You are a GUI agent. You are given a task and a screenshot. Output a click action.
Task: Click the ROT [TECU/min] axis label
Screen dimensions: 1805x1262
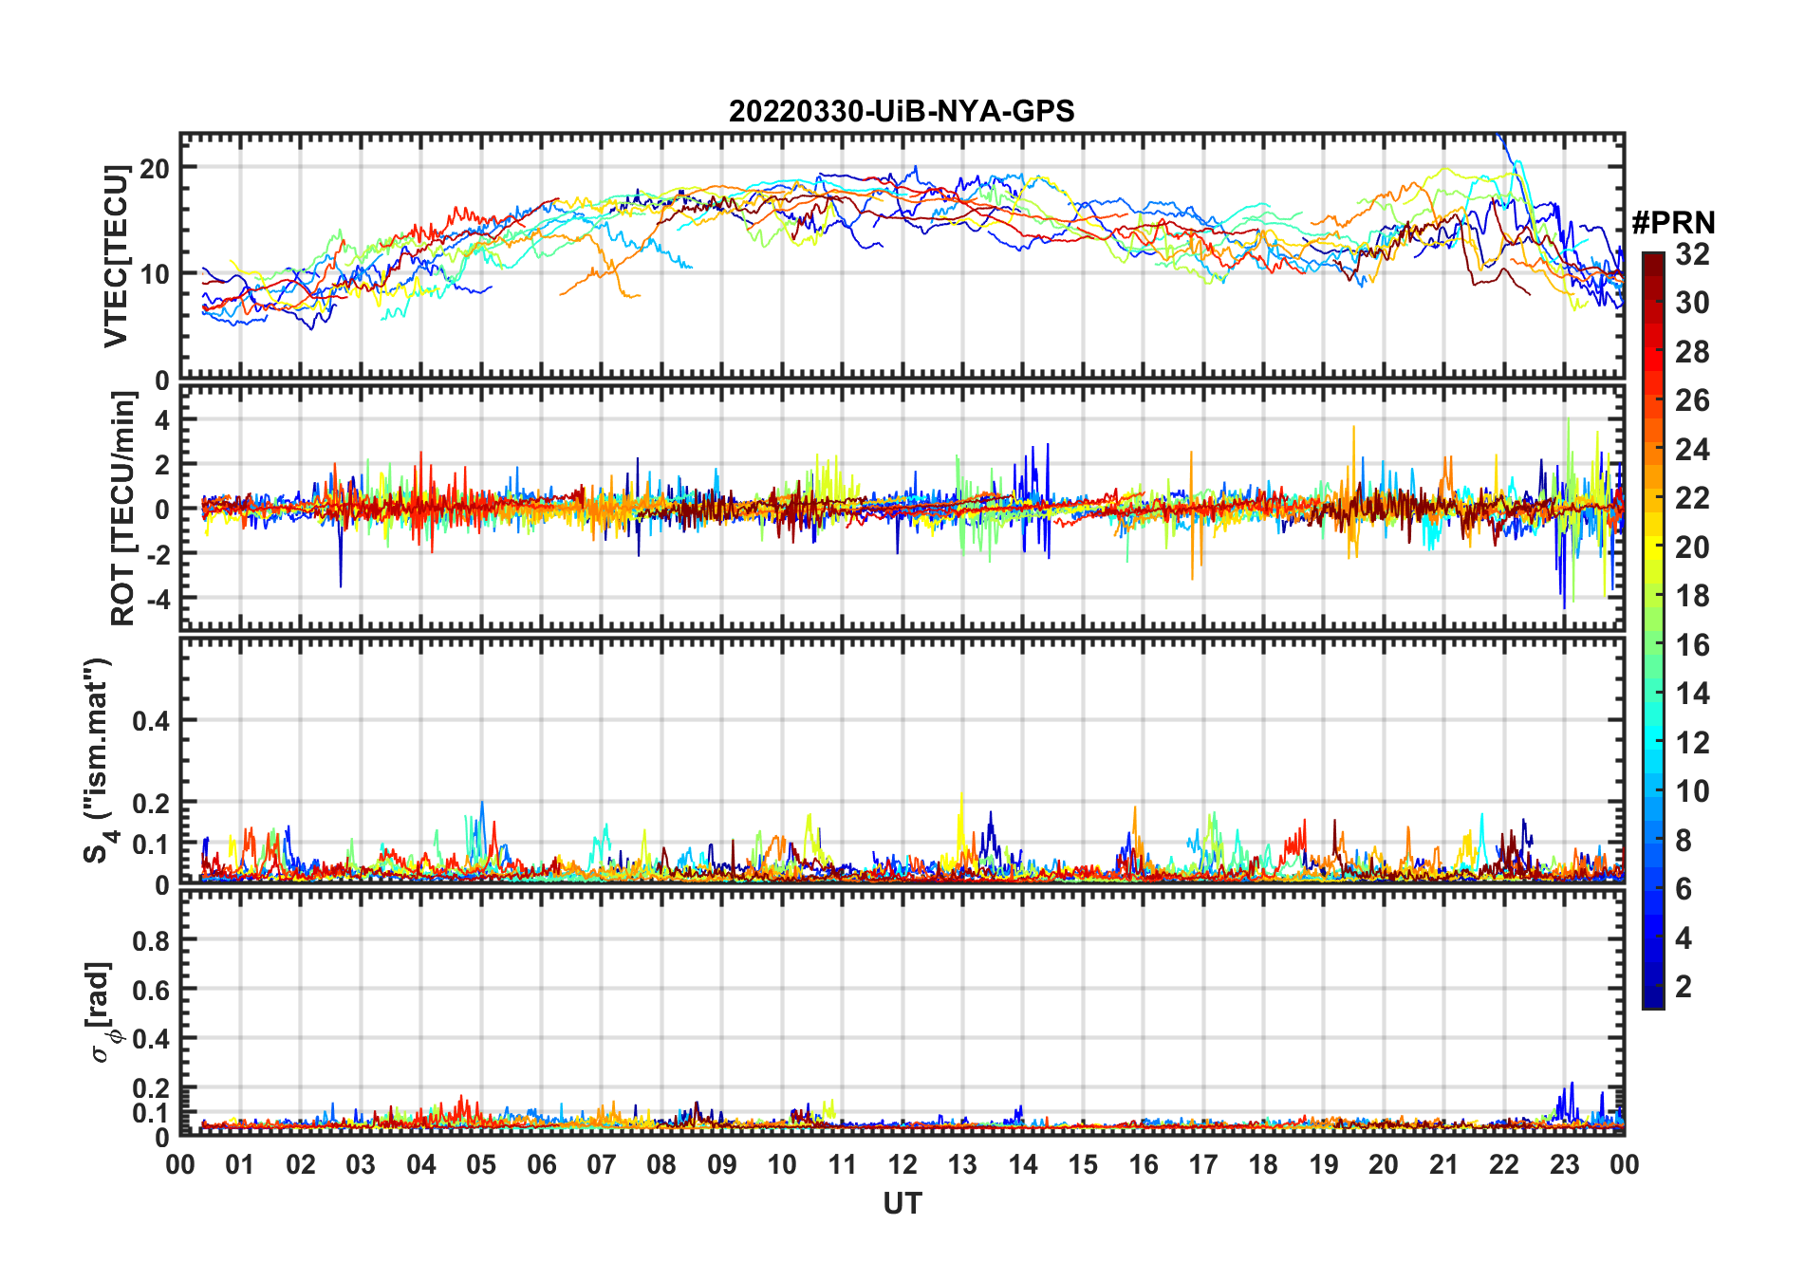(x=122, y=509)
